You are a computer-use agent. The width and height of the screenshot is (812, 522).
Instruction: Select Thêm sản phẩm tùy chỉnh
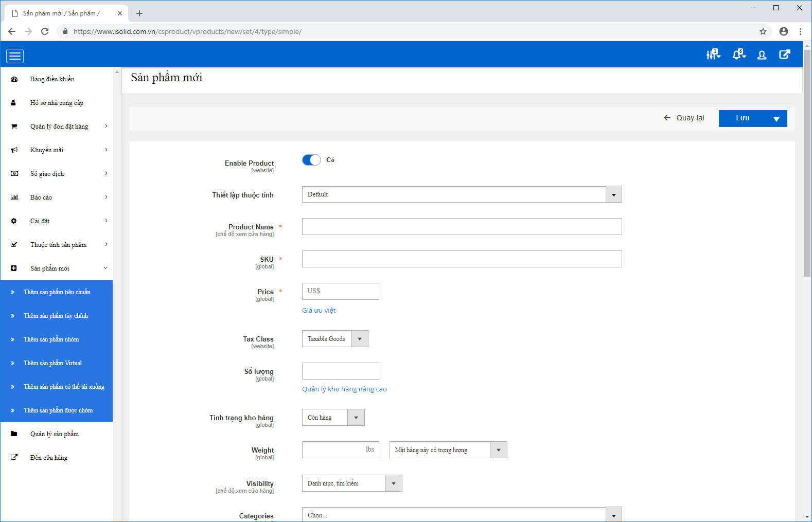(57, 316)
